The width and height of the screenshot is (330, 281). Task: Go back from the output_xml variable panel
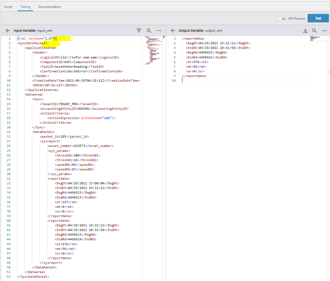tap(173, 31)
